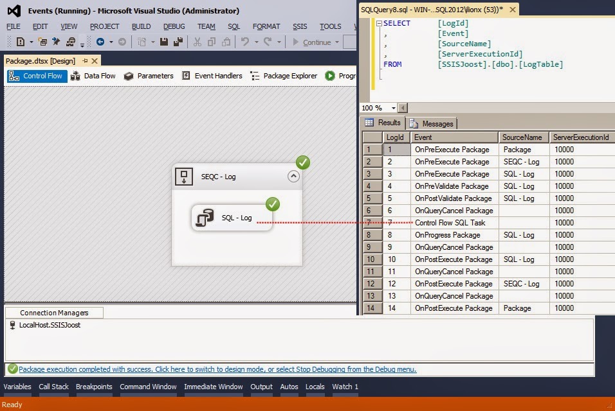Click the Event column header
Image resolution: width=615 pixels, height=411 pixels.
454,137
